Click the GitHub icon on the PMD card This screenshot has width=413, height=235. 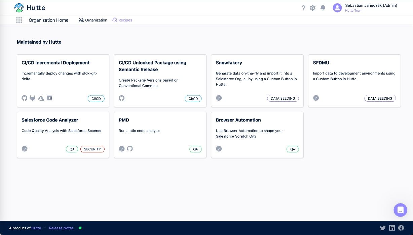pos(130,149)
